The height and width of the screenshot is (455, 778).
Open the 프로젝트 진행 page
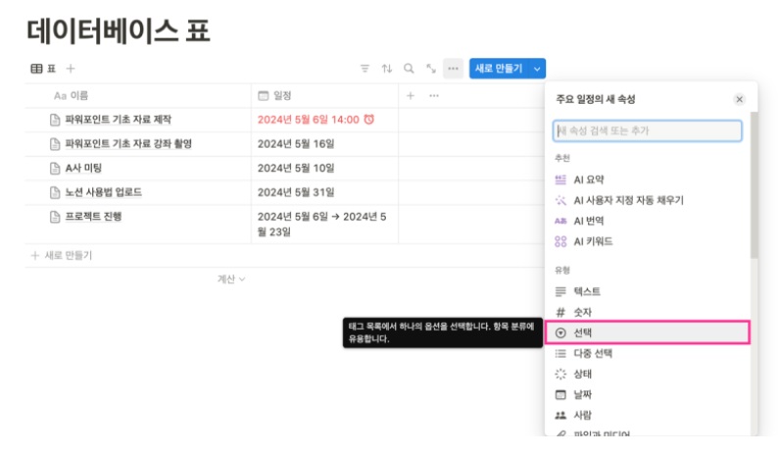pyautogui.click(x=93, y=217)
